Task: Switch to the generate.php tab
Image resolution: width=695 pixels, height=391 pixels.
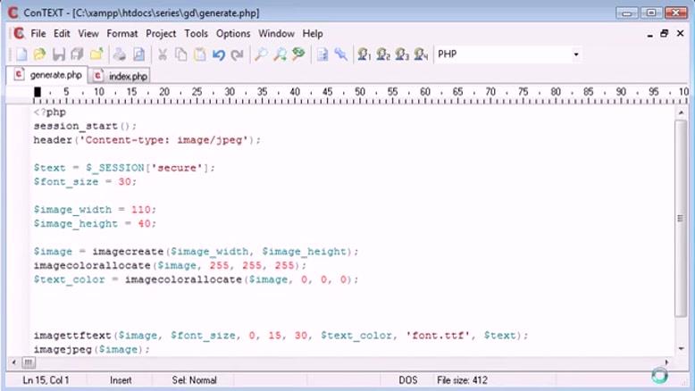Action: (x=47, y=75)
